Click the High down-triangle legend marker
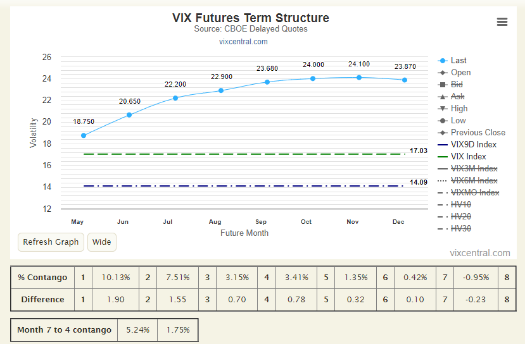 click(442, 109)
